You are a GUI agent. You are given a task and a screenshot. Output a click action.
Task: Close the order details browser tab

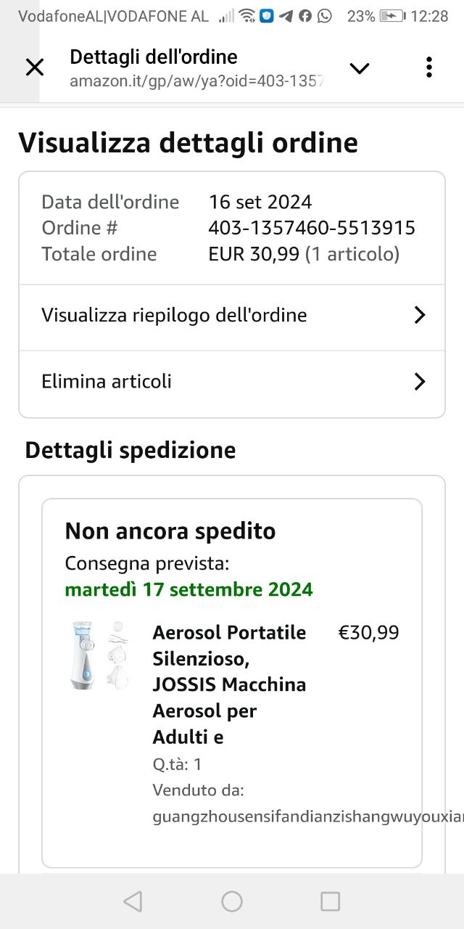[x=34, y=67]
